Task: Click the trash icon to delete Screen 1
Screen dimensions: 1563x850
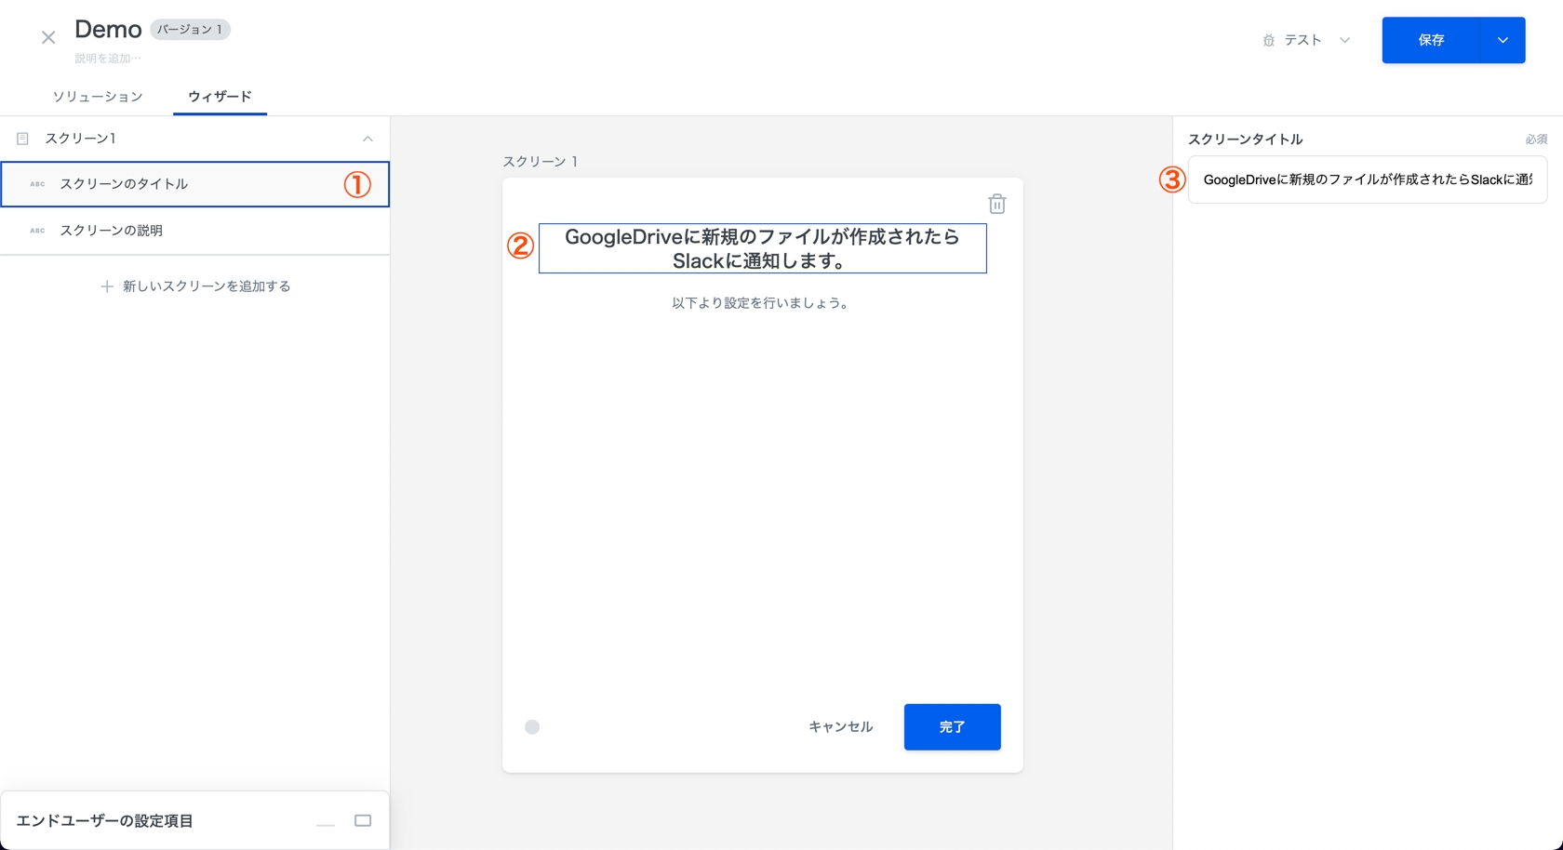Action: click(996, 204)
